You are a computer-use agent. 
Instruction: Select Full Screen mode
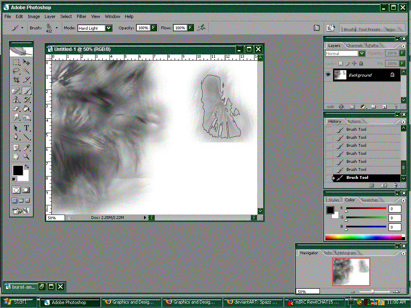tap(27, 201)
